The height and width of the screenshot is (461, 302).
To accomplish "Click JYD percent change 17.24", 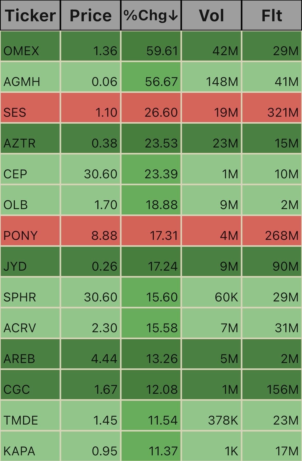I will (151, 261).
